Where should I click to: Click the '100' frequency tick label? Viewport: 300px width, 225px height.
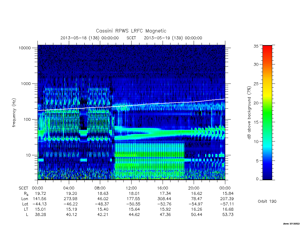click(x=27, y=120)
